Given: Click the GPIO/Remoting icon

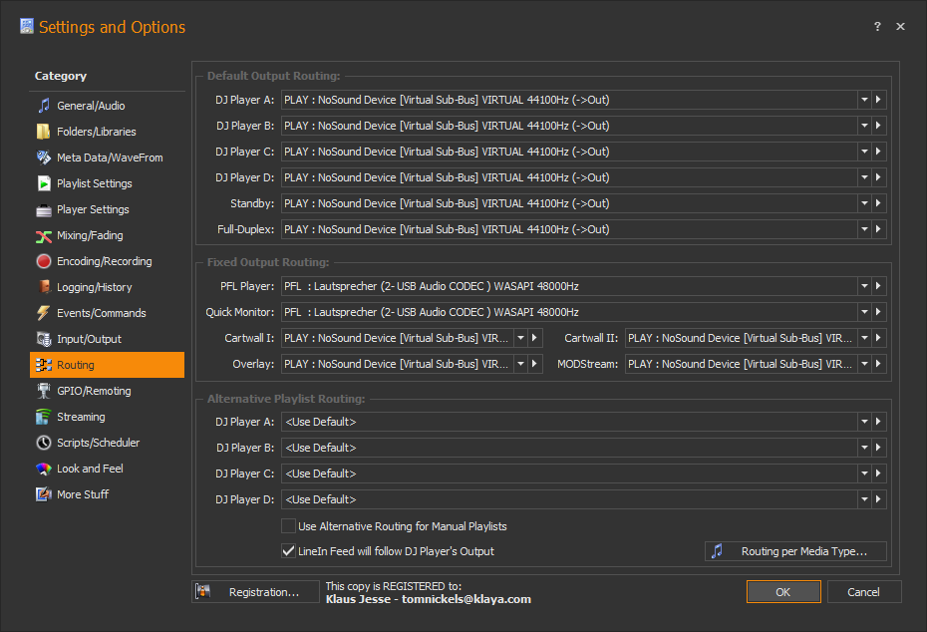Looking at the screenshot, I should [x=44, y=391].
